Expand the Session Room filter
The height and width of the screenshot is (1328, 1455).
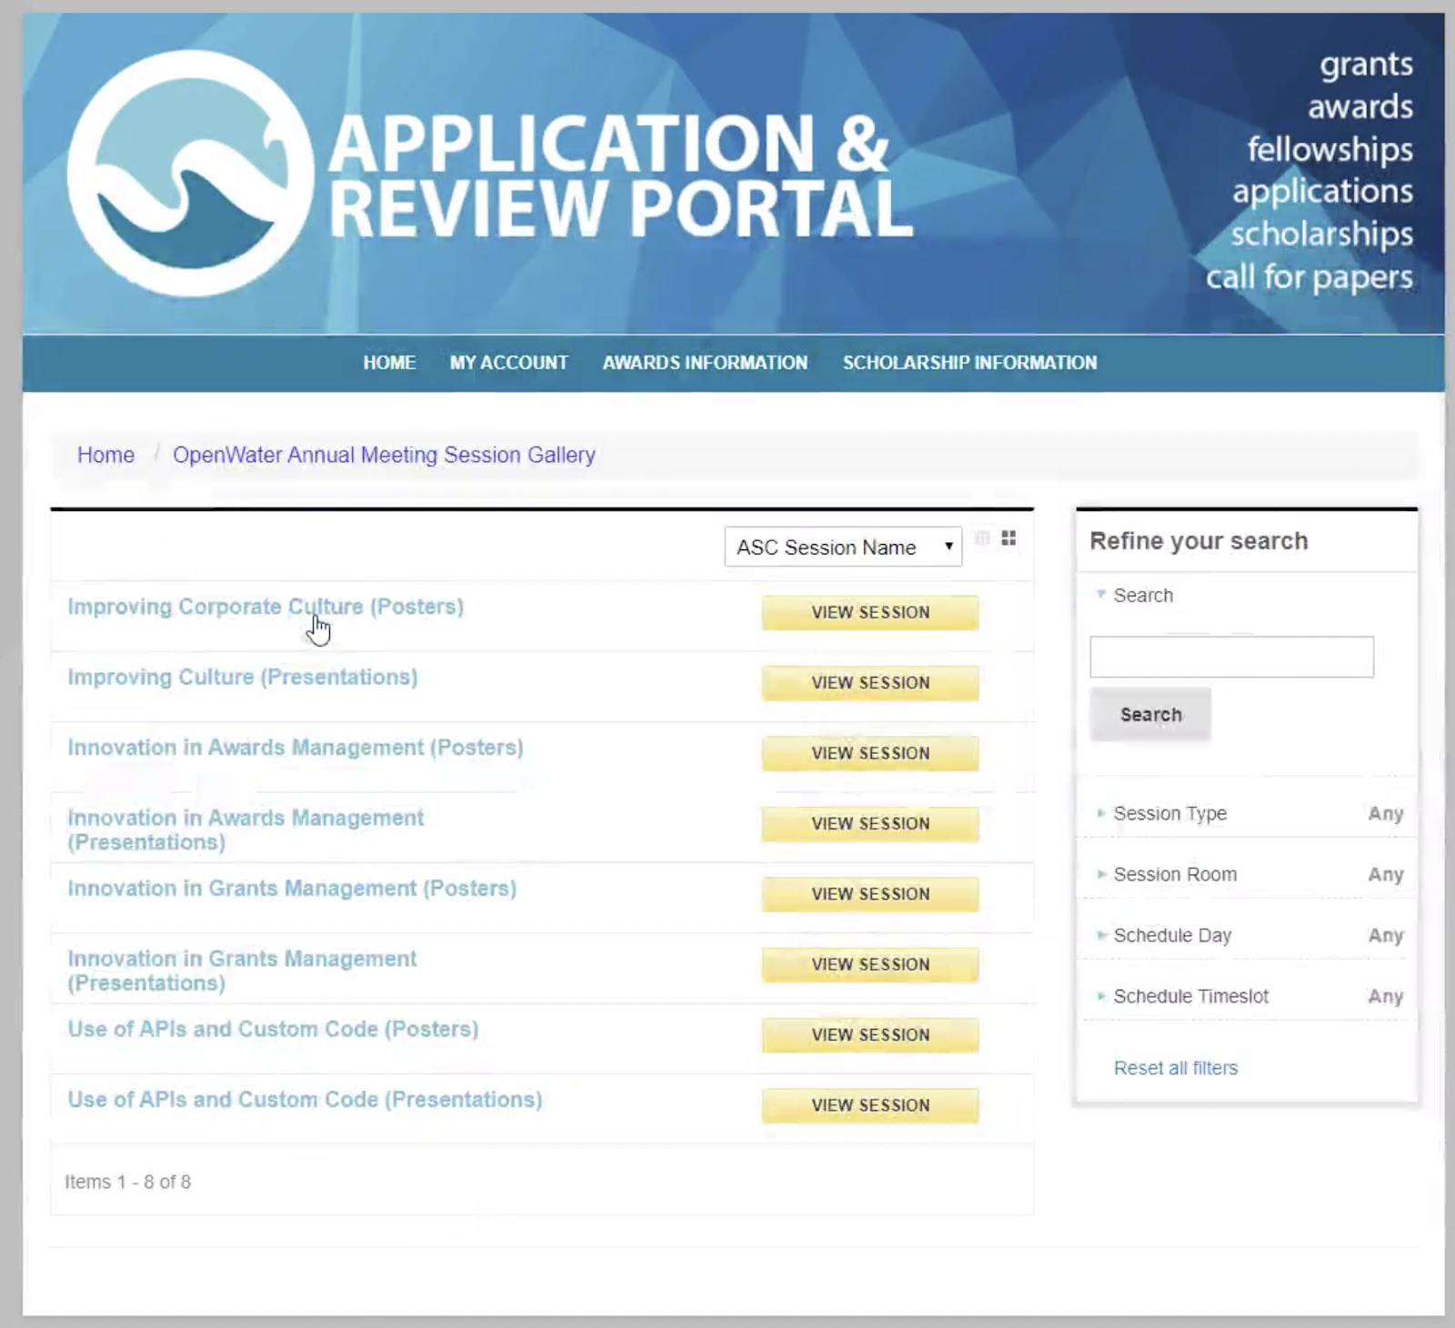click(1174, 874)
